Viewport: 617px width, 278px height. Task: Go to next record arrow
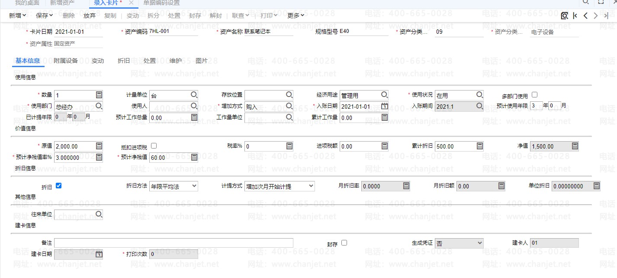coord(596,16)
